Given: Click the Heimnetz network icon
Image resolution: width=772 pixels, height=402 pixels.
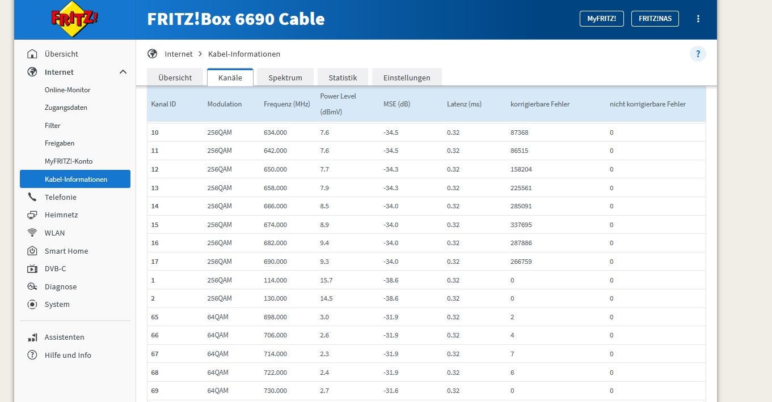Looking at the screenshot, I should pyautogui.click(x=32, y=215).
